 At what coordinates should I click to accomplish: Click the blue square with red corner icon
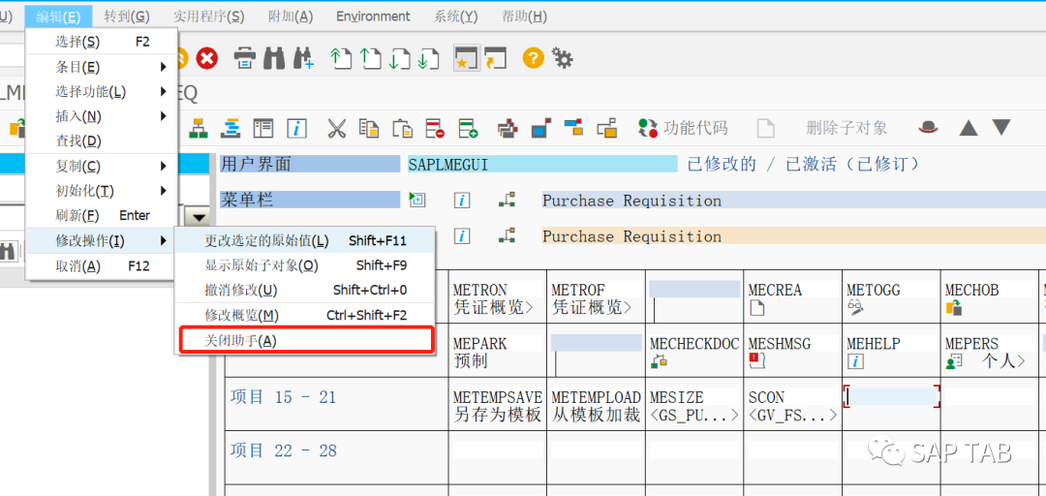tap(541, 128)
